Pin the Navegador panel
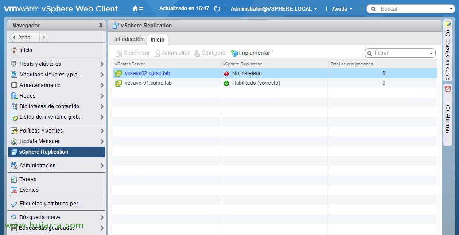459x235 pixels. click(x=101, y=26)
